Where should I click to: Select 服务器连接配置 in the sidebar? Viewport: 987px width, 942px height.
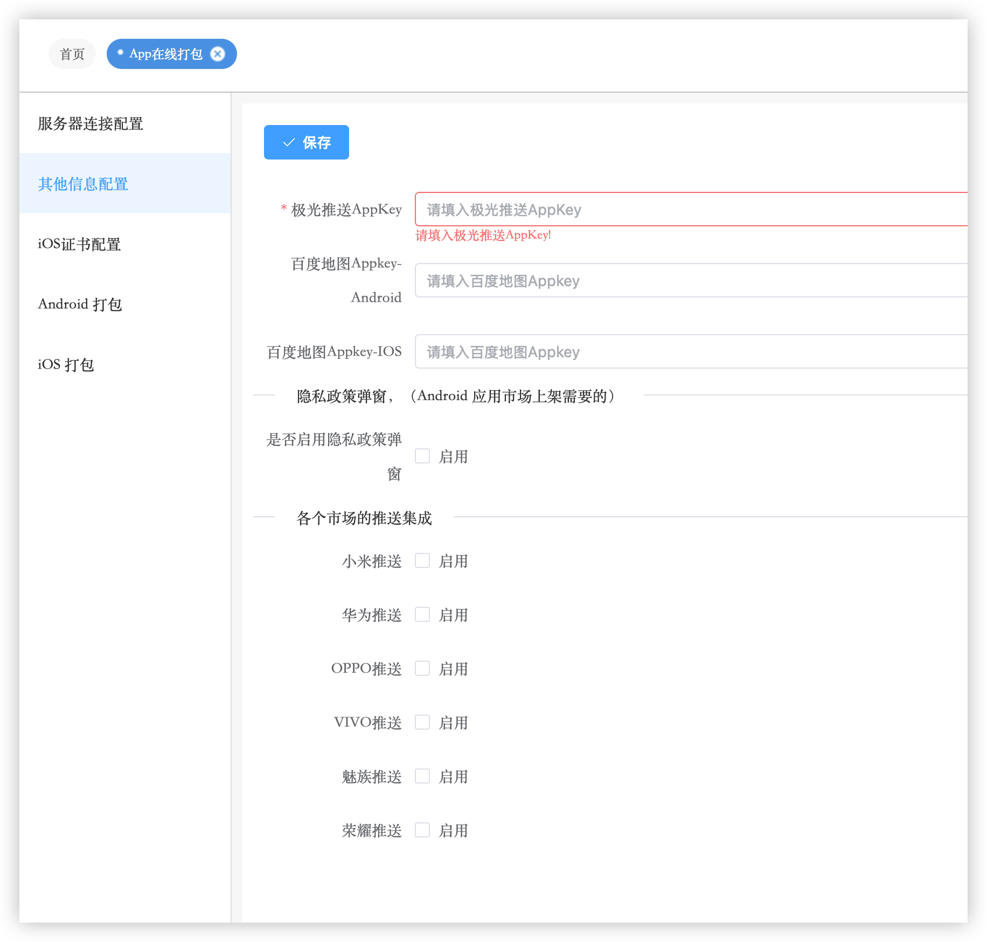[x=91, y=123]
